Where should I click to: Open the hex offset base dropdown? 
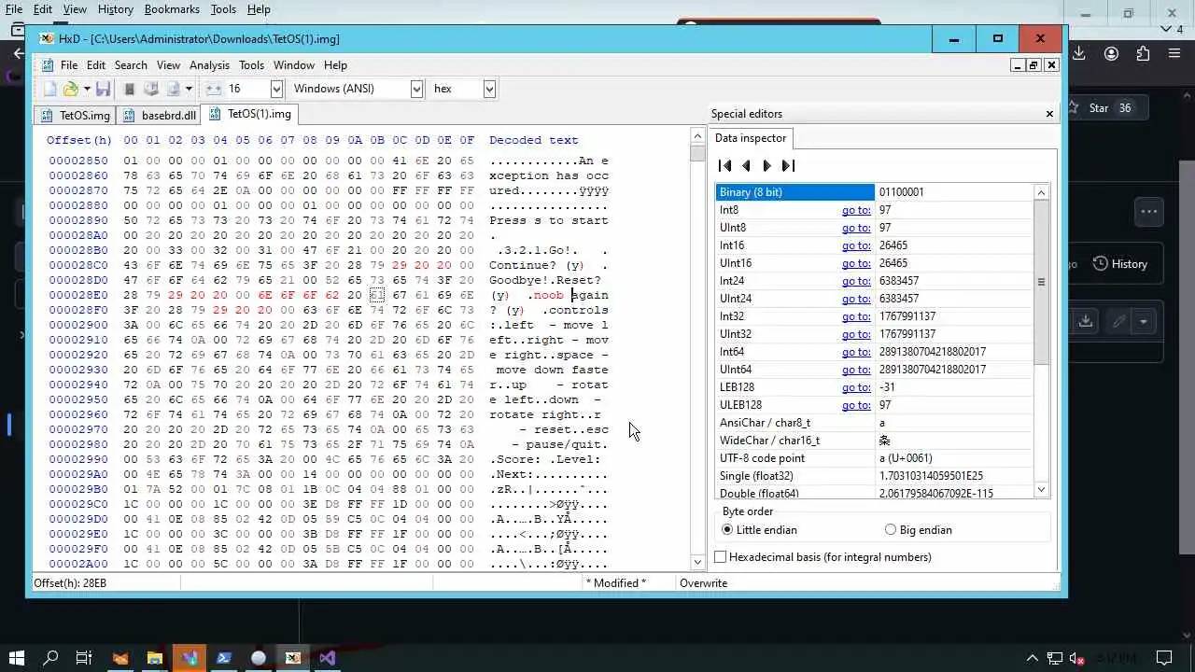pyautogui.click(x=488, y=89)
